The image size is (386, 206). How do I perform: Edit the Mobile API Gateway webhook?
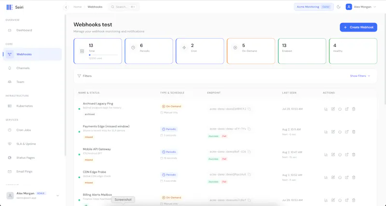pyautogui.click(x=333, y=155)
